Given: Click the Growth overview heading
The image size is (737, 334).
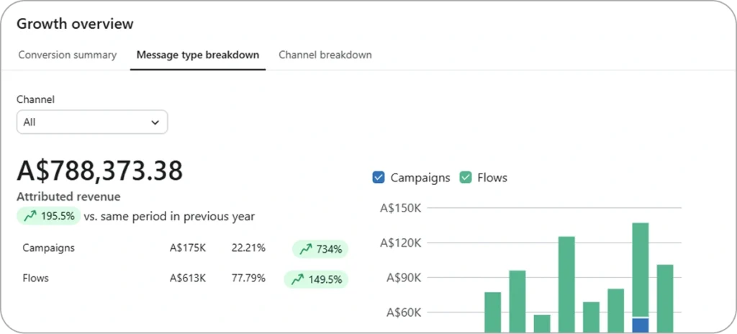Looking at the screenshot, I should point(75,24).
